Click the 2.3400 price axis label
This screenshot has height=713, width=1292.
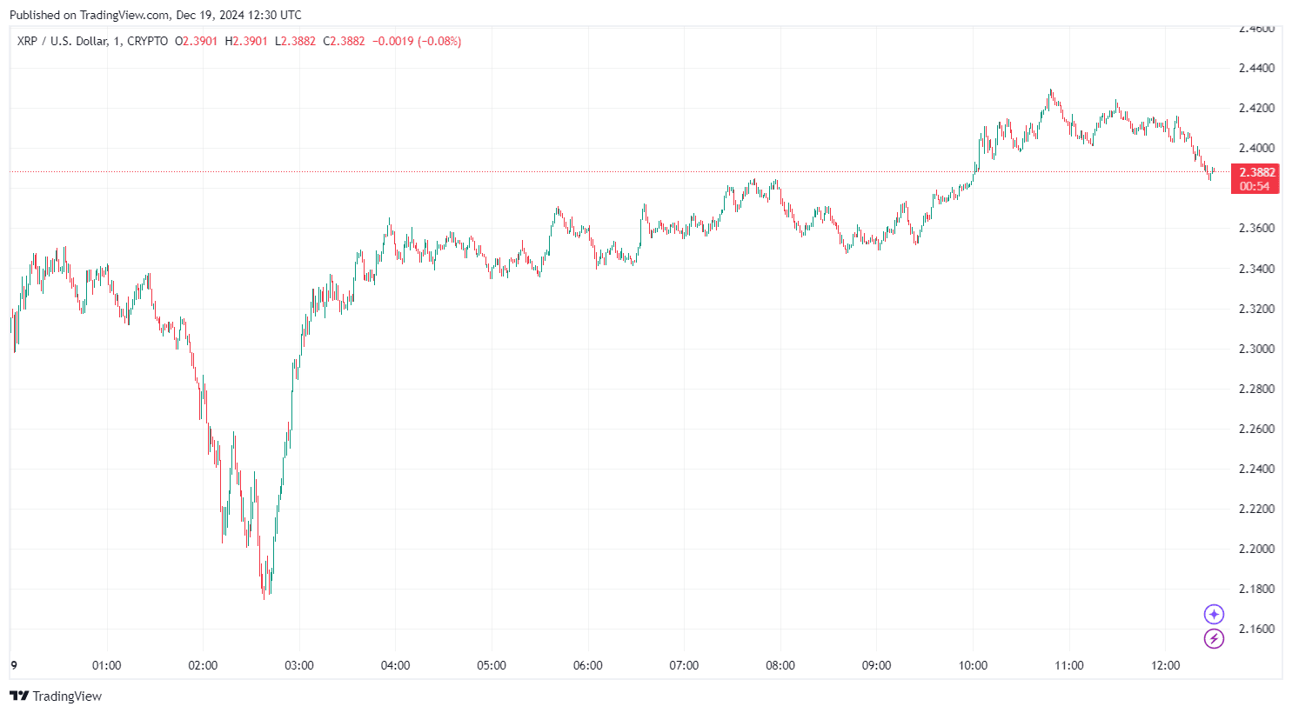1256,269
